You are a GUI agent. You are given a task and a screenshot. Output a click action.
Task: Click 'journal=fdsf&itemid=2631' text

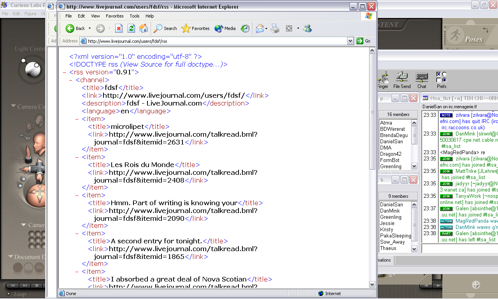point(139,142)
